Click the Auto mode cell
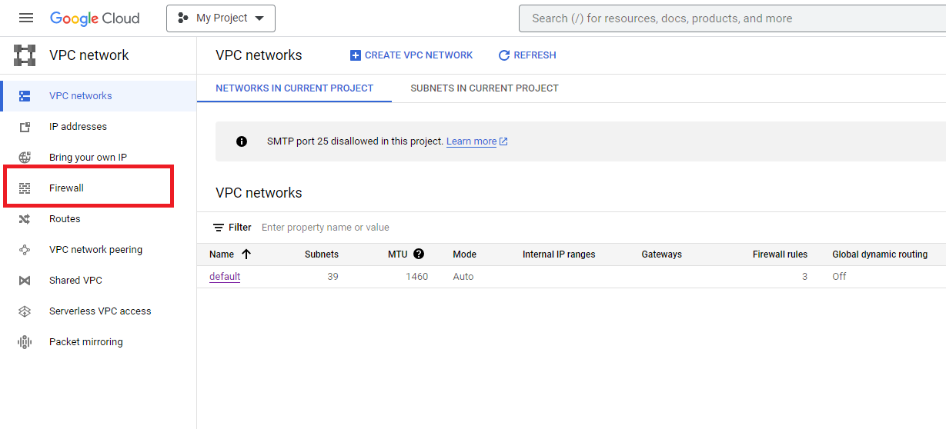This screenshot has height=429, width=946. (x=463, y=277)
